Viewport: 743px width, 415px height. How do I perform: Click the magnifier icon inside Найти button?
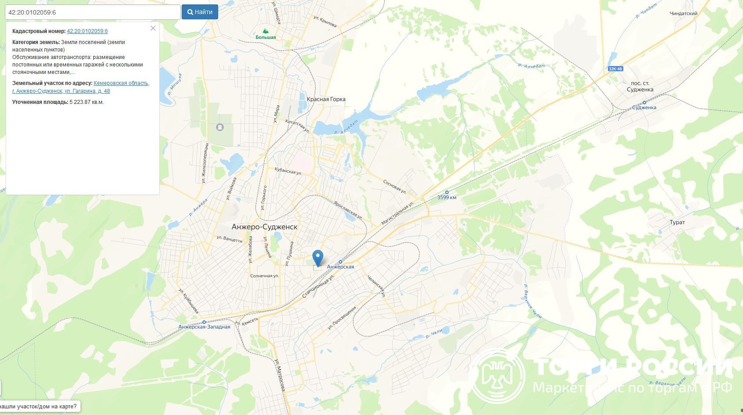coord(190,12)
